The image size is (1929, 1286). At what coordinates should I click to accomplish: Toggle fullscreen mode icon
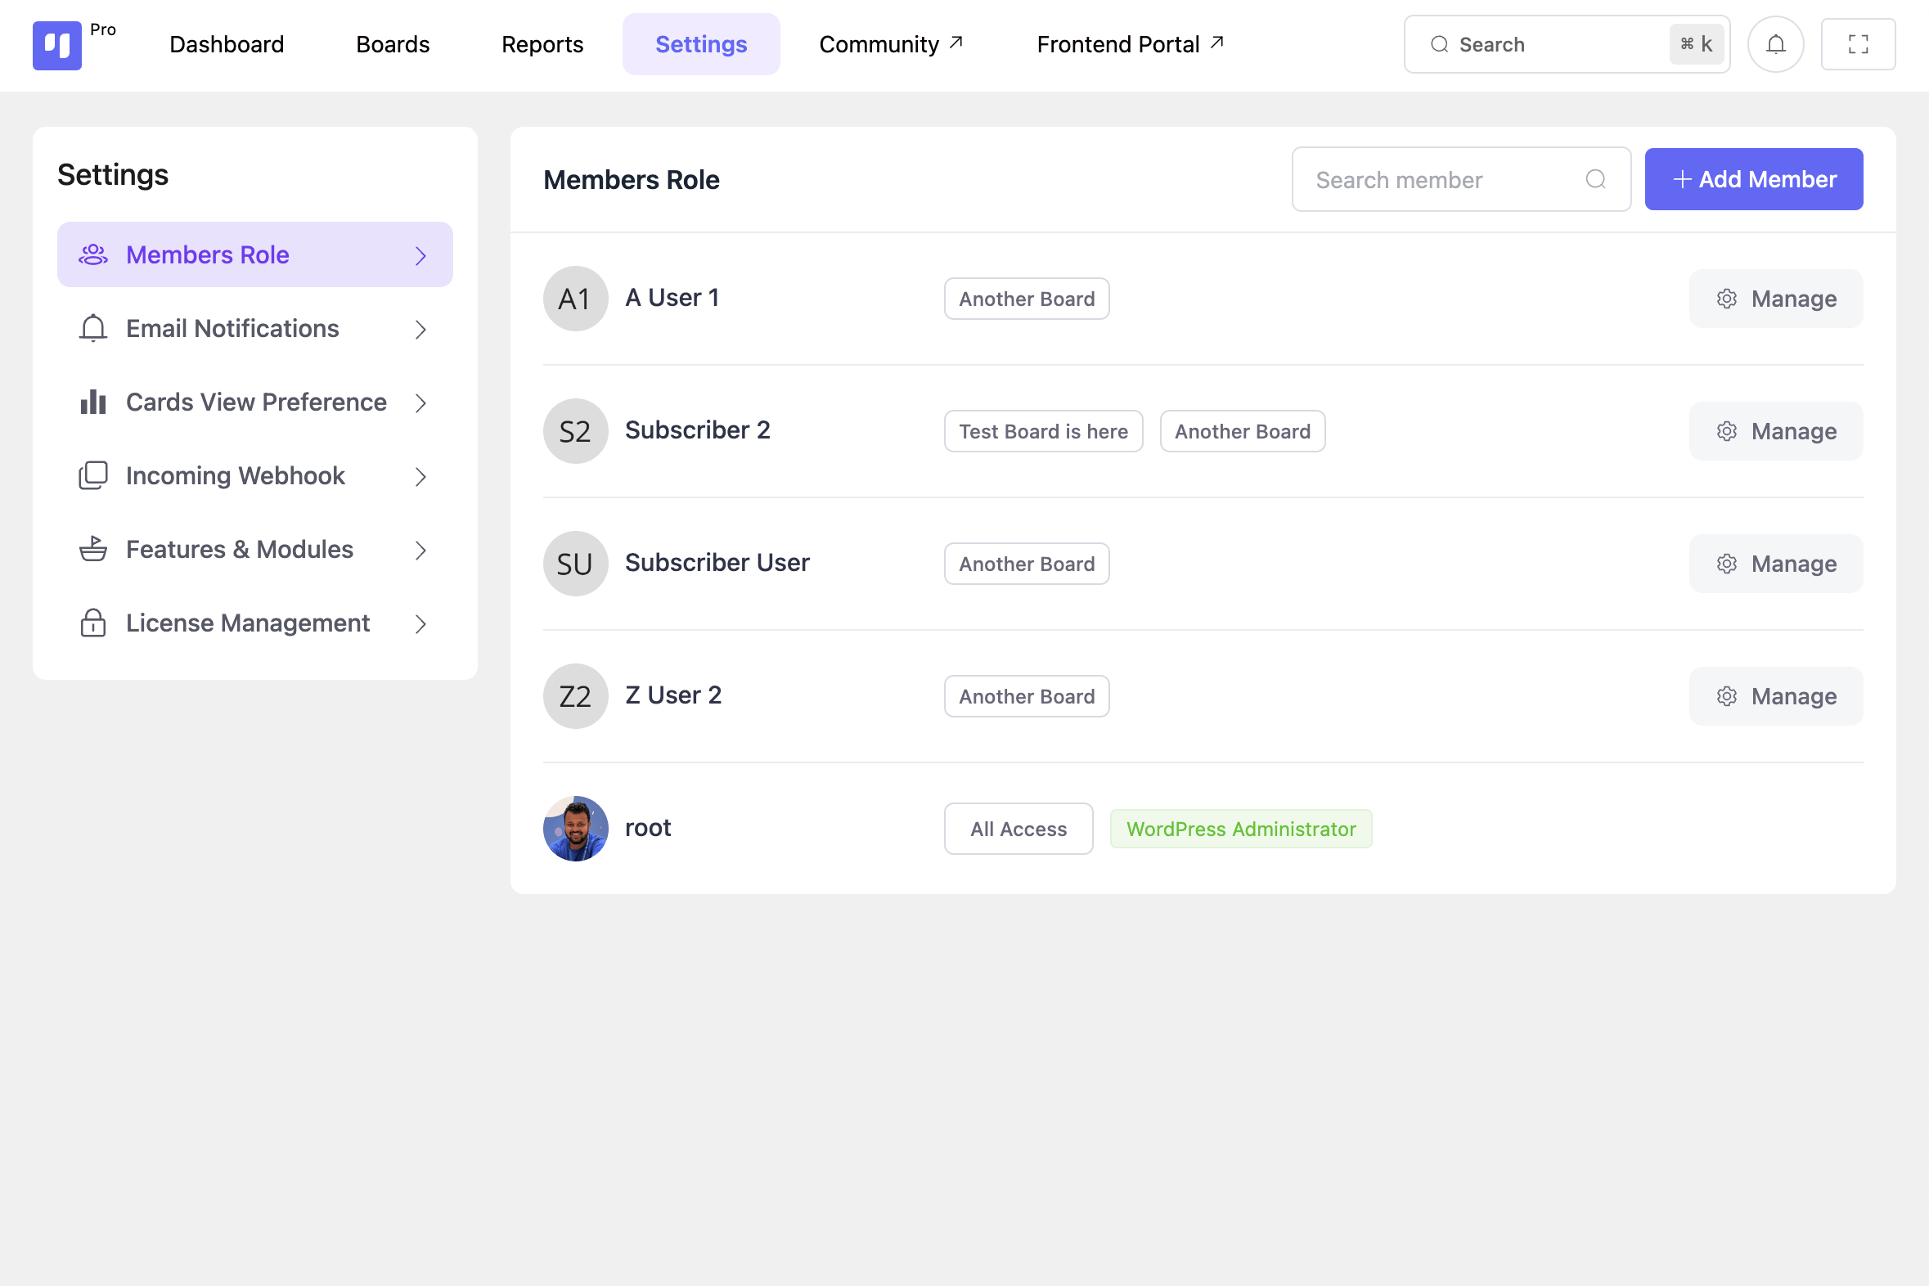point(1858,44)
